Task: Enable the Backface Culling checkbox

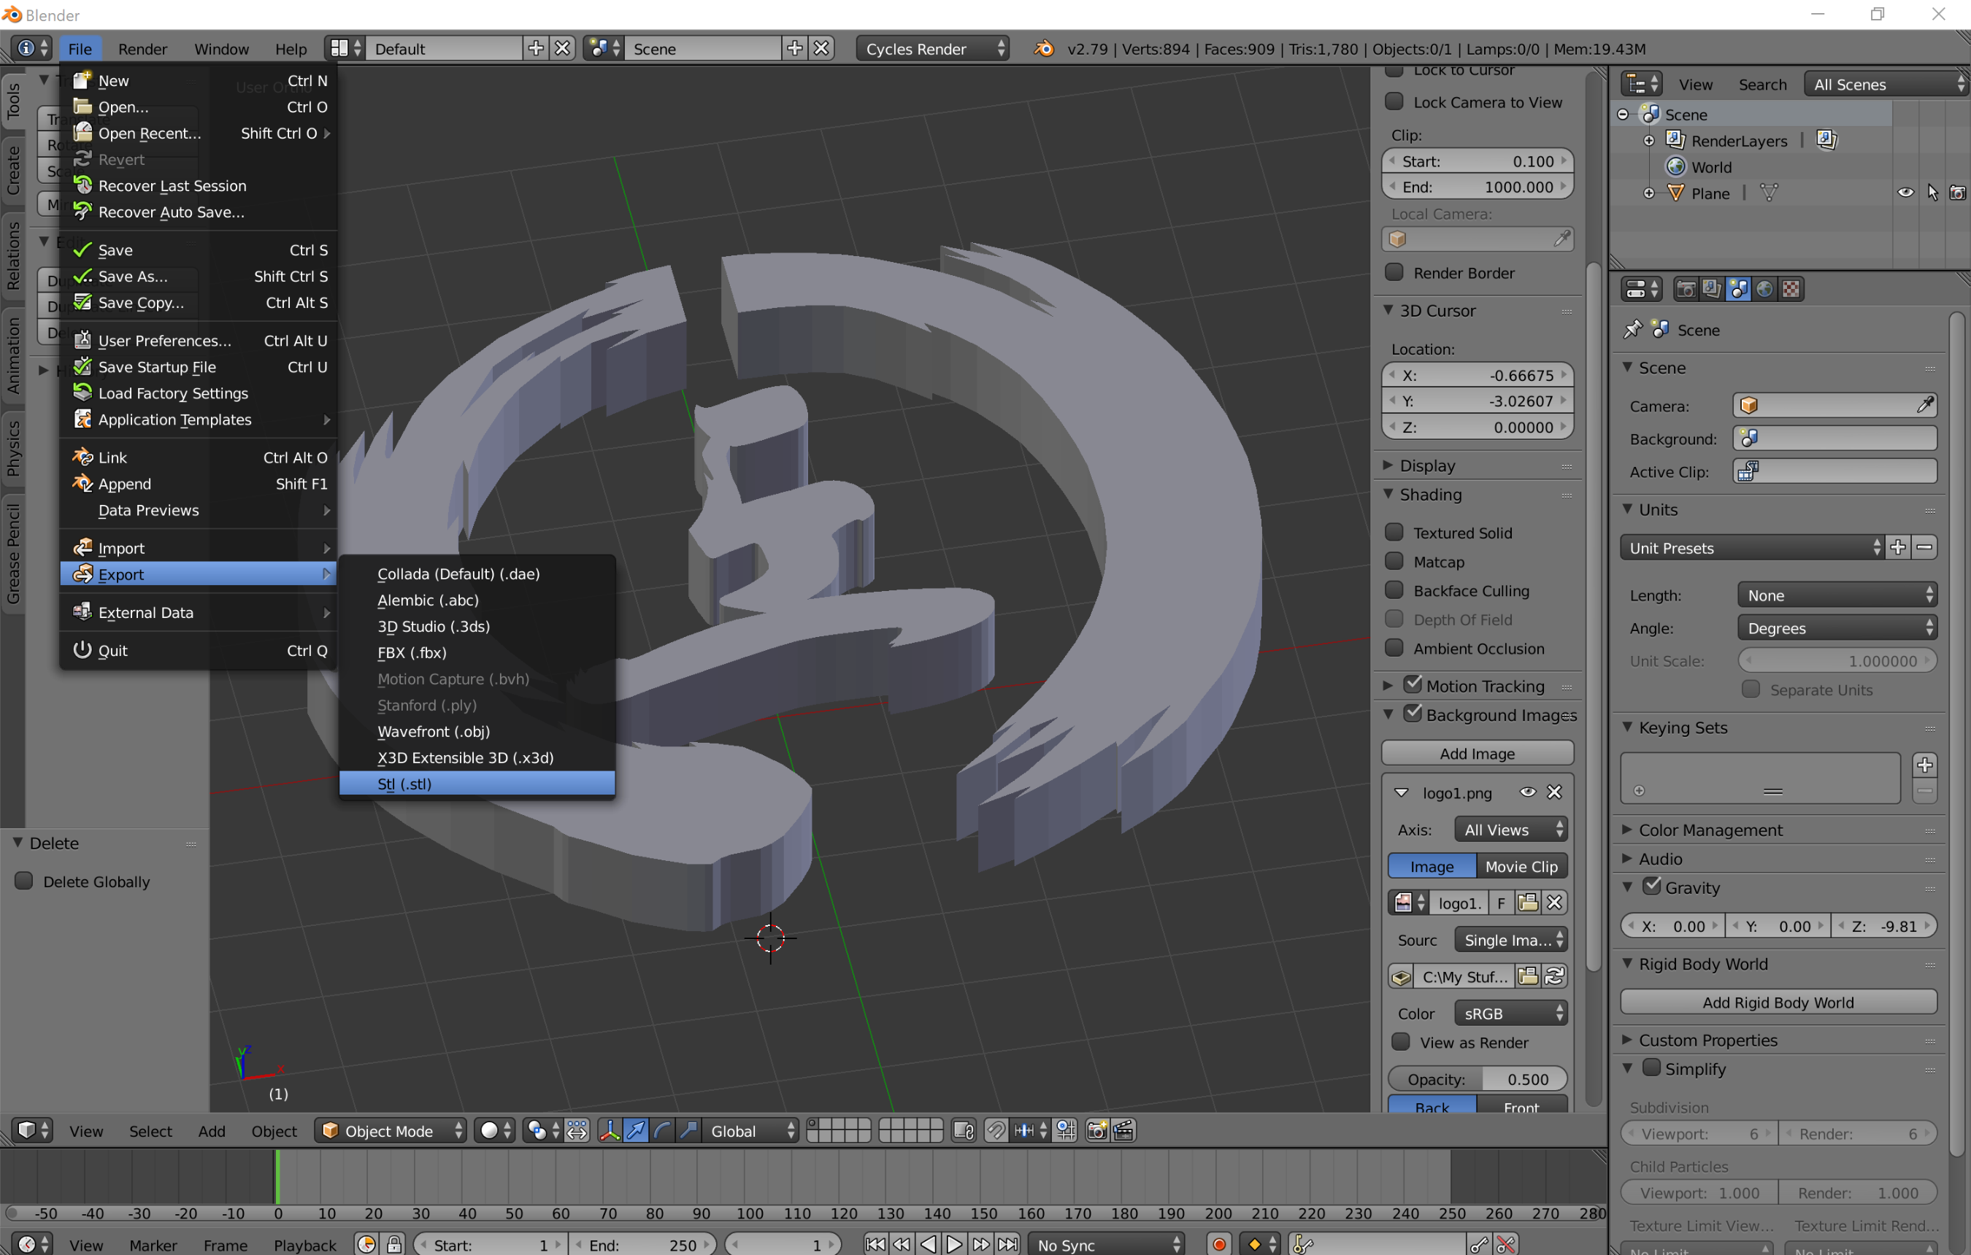Action: pyautogui.click(x=1394, y=590)
